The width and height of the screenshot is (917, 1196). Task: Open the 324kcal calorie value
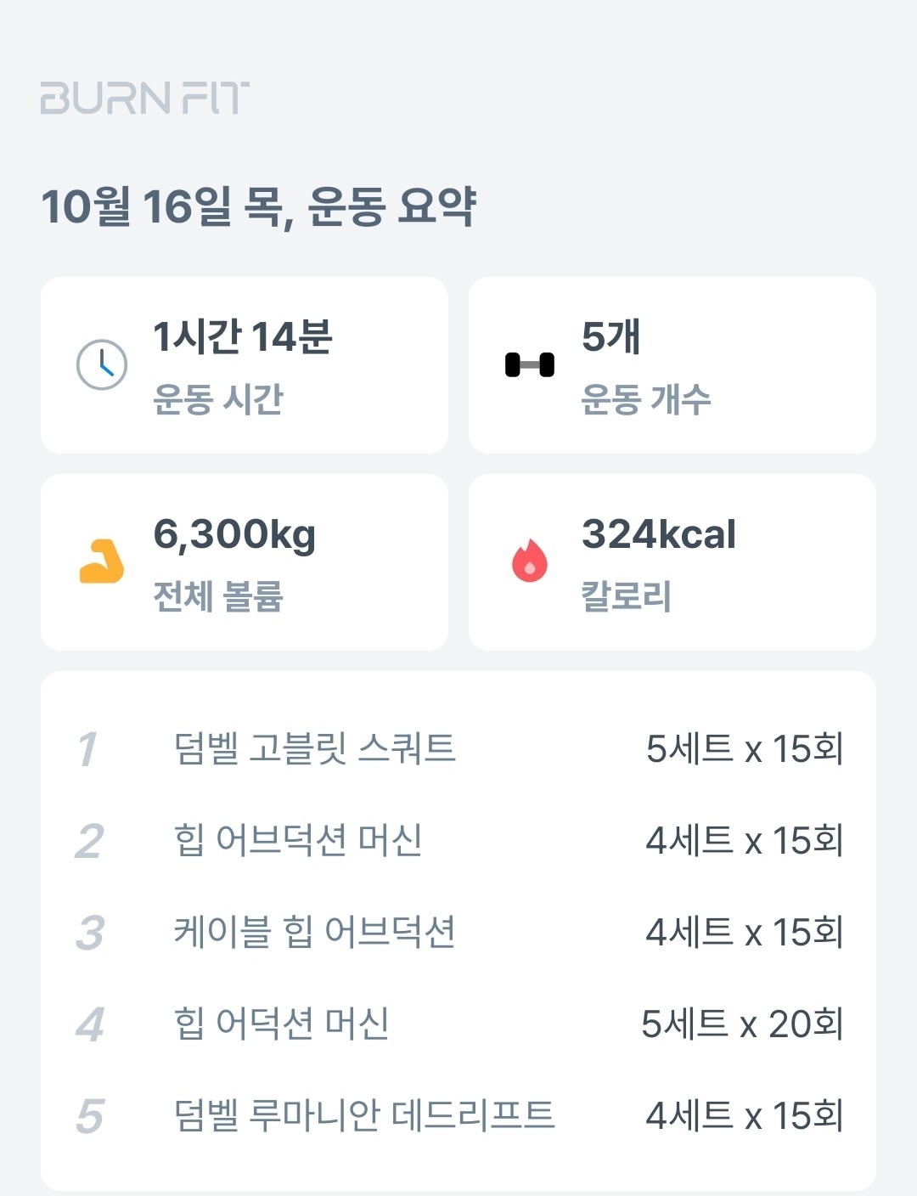click(x=659, y=535)
